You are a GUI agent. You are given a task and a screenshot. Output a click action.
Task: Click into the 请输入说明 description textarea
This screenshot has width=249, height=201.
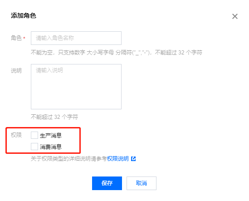pyautogui.click(x=76, y=87)
